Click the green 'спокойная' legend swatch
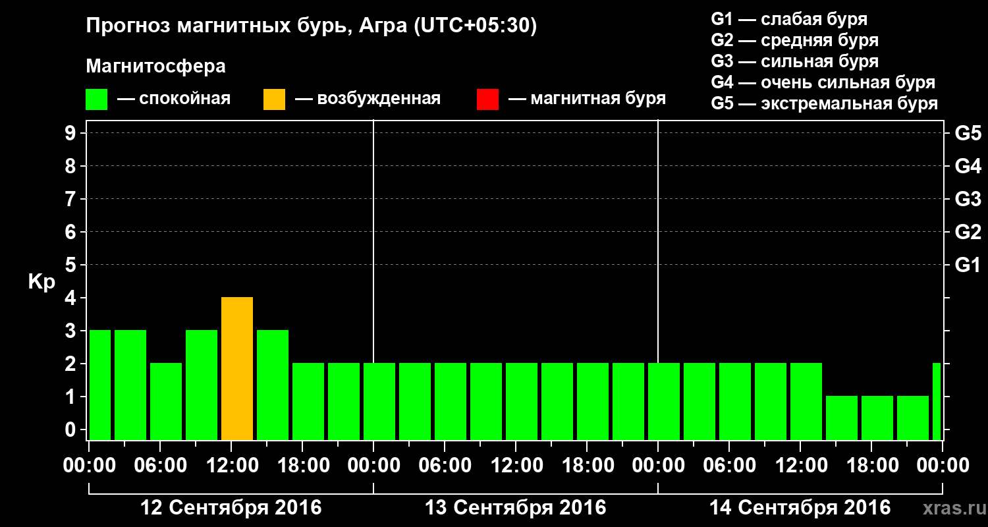Viewport: 988px width, 527px height. coord(97,99)
